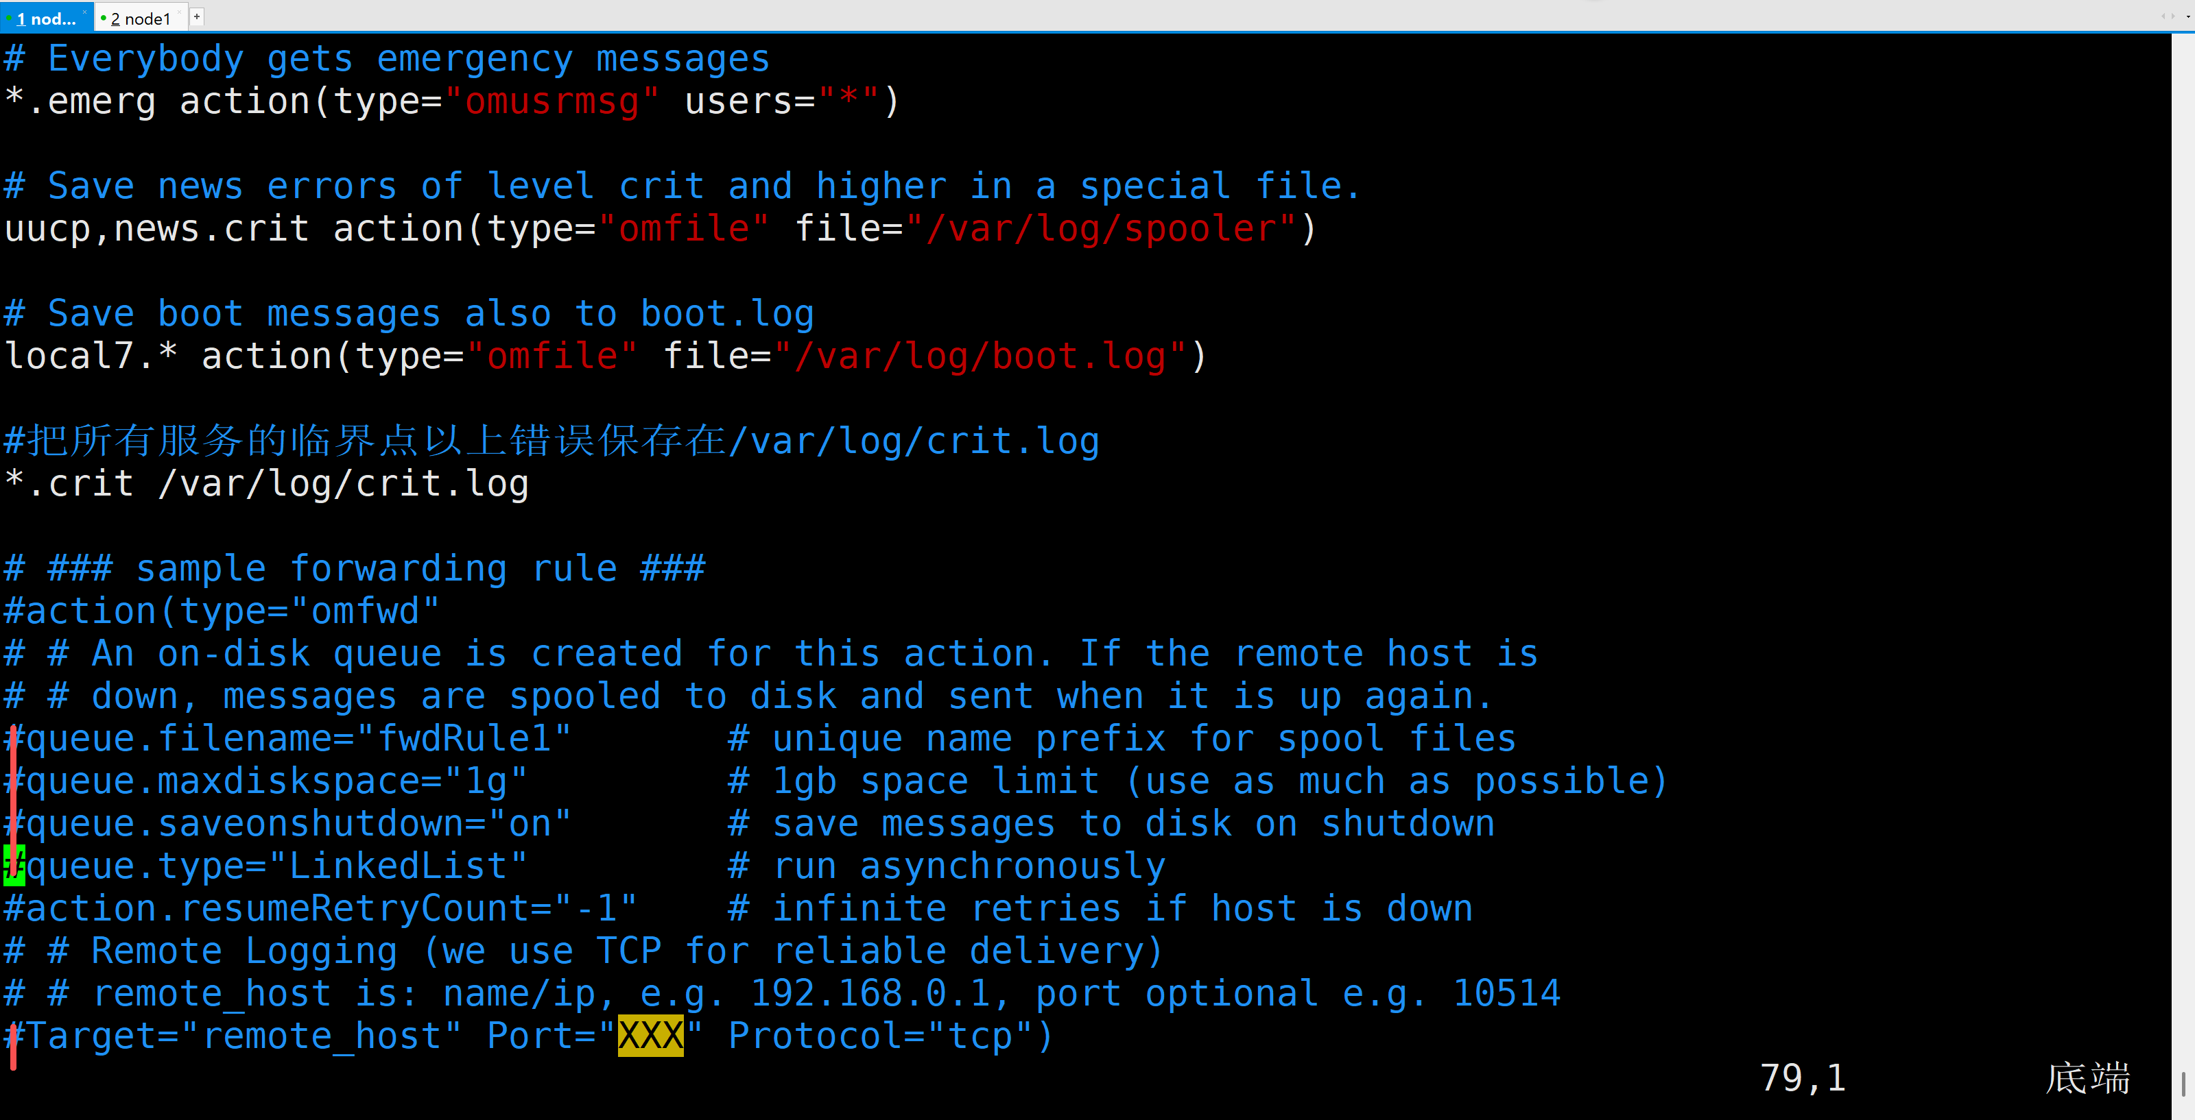Click the '#action(type="omfwd"' line
This screenshot has width=2195, height=1120.
click(222, 611)
